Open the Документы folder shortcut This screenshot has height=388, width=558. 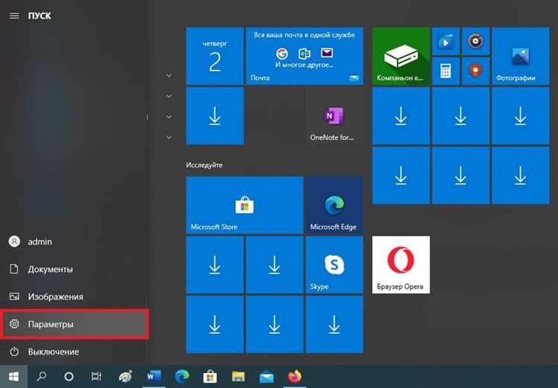tap(74, 269)
